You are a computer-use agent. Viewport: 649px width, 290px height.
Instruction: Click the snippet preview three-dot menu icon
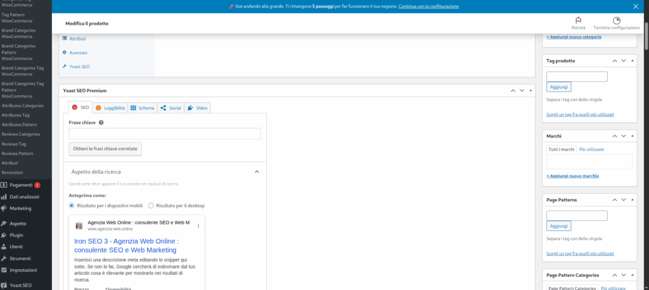pyautogui.click(x=198, y=226)
